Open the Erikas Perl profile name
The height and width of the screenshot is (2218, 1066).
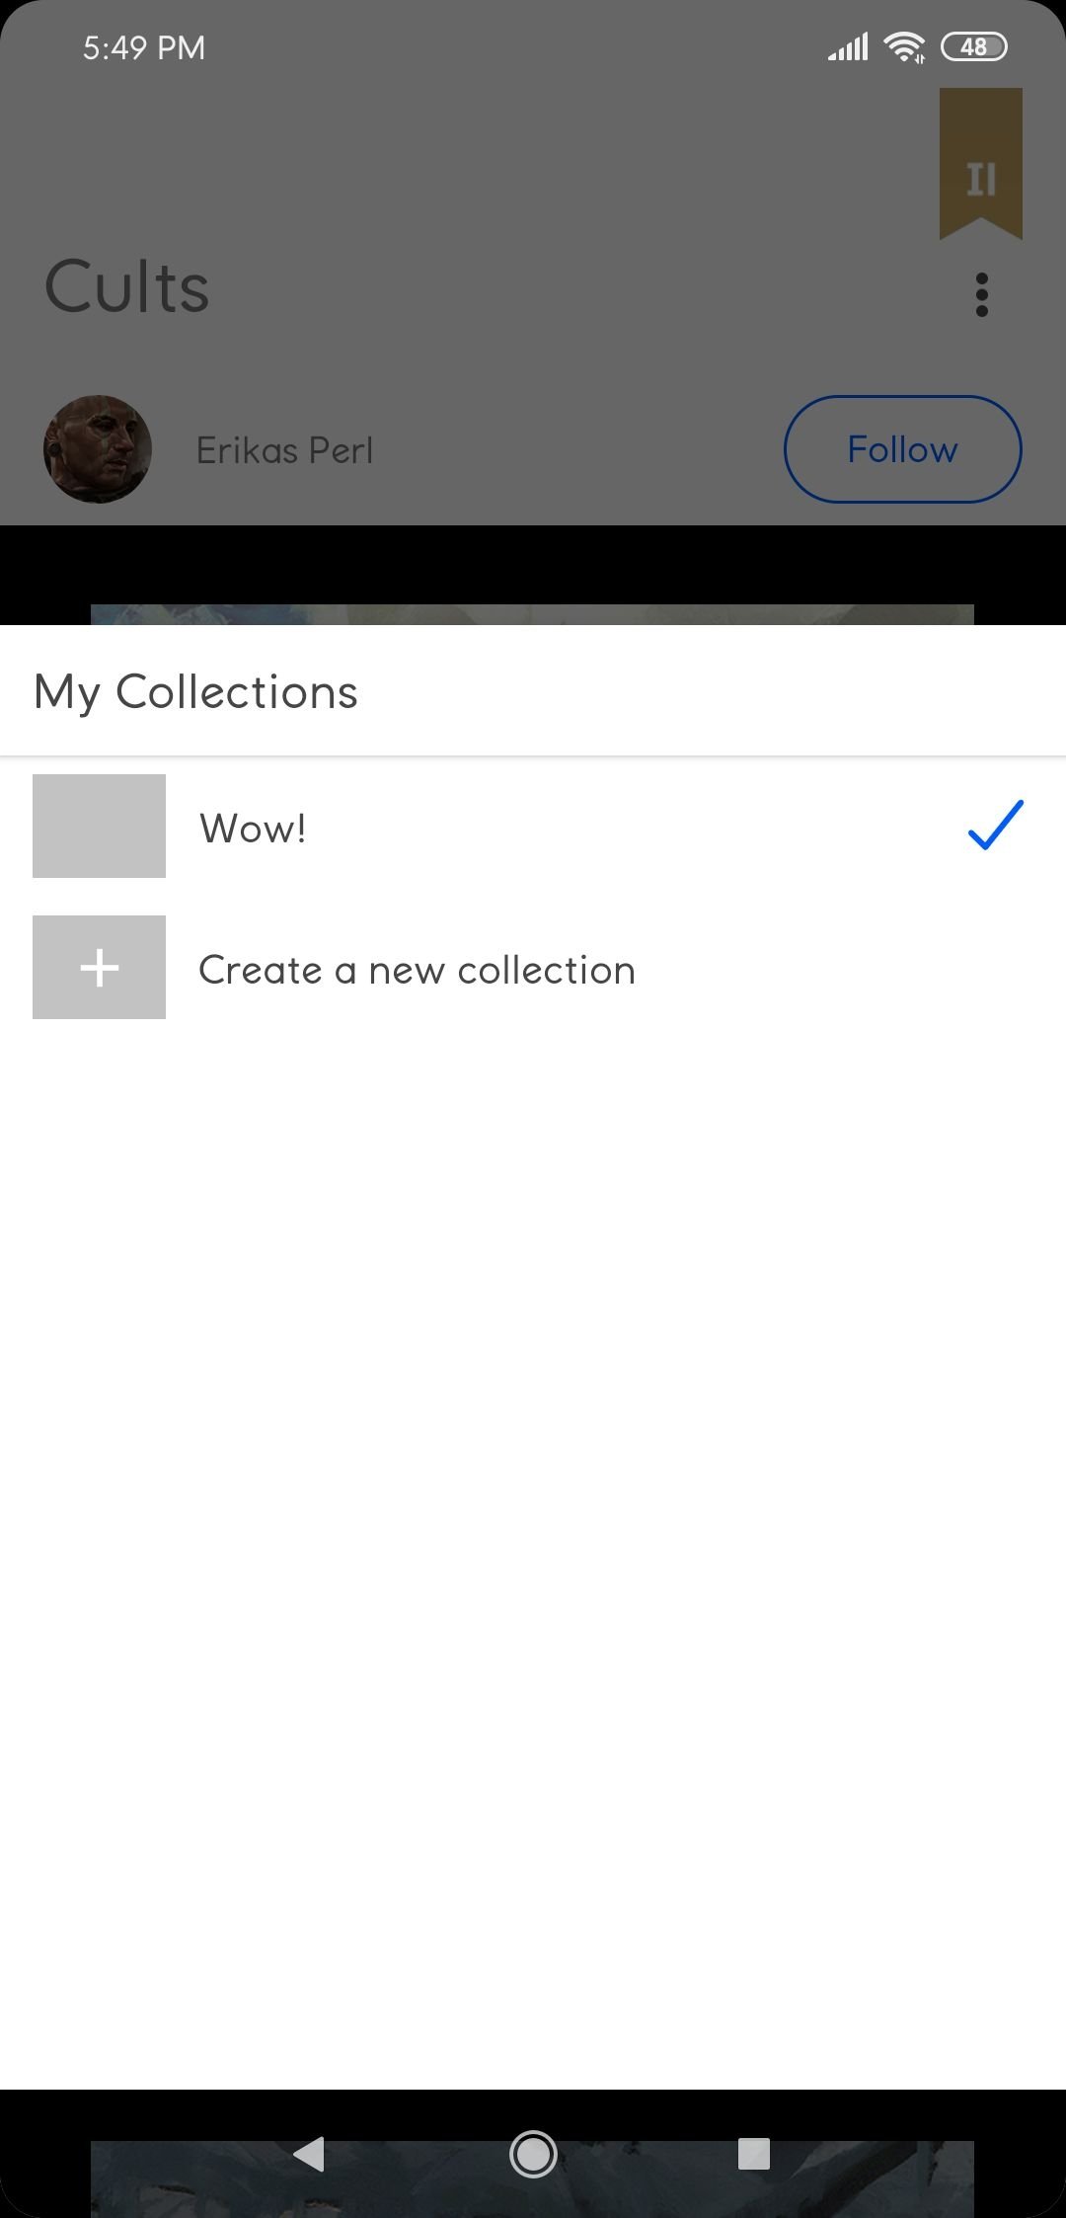[284, 450]
